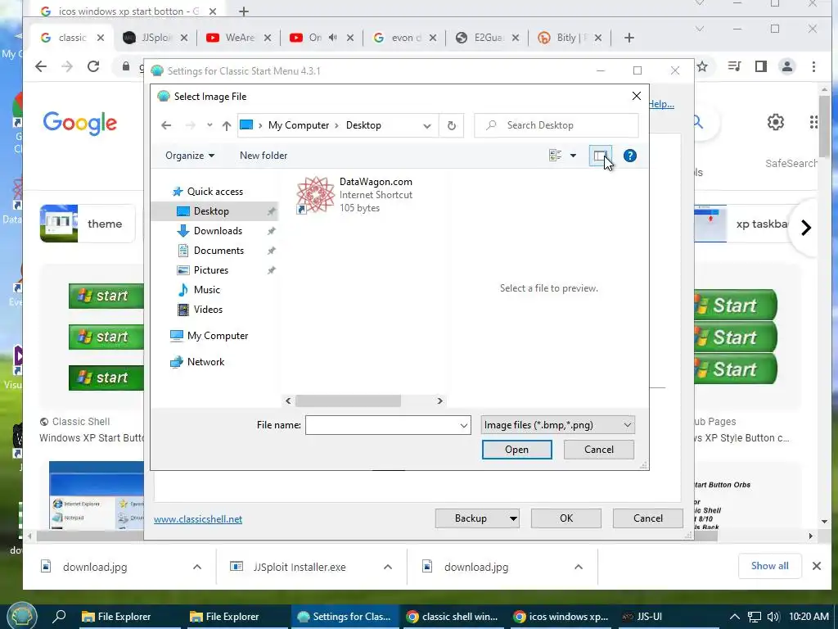Click the Open button in file dialog
This screenshot has width=838, height=629.
(x=517, y=450)
